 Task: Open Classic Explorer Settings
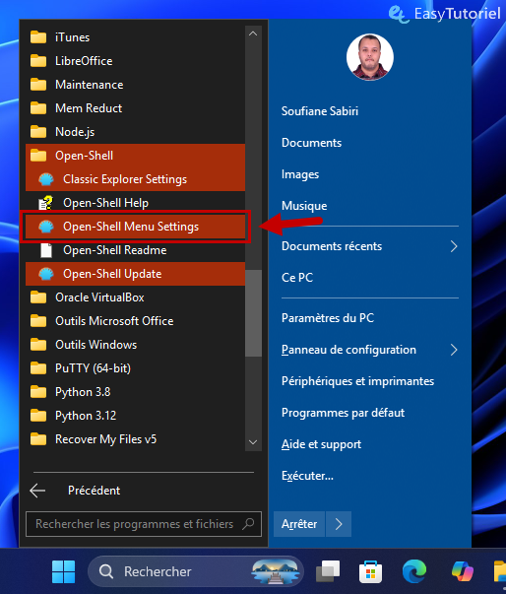point(135,179)
